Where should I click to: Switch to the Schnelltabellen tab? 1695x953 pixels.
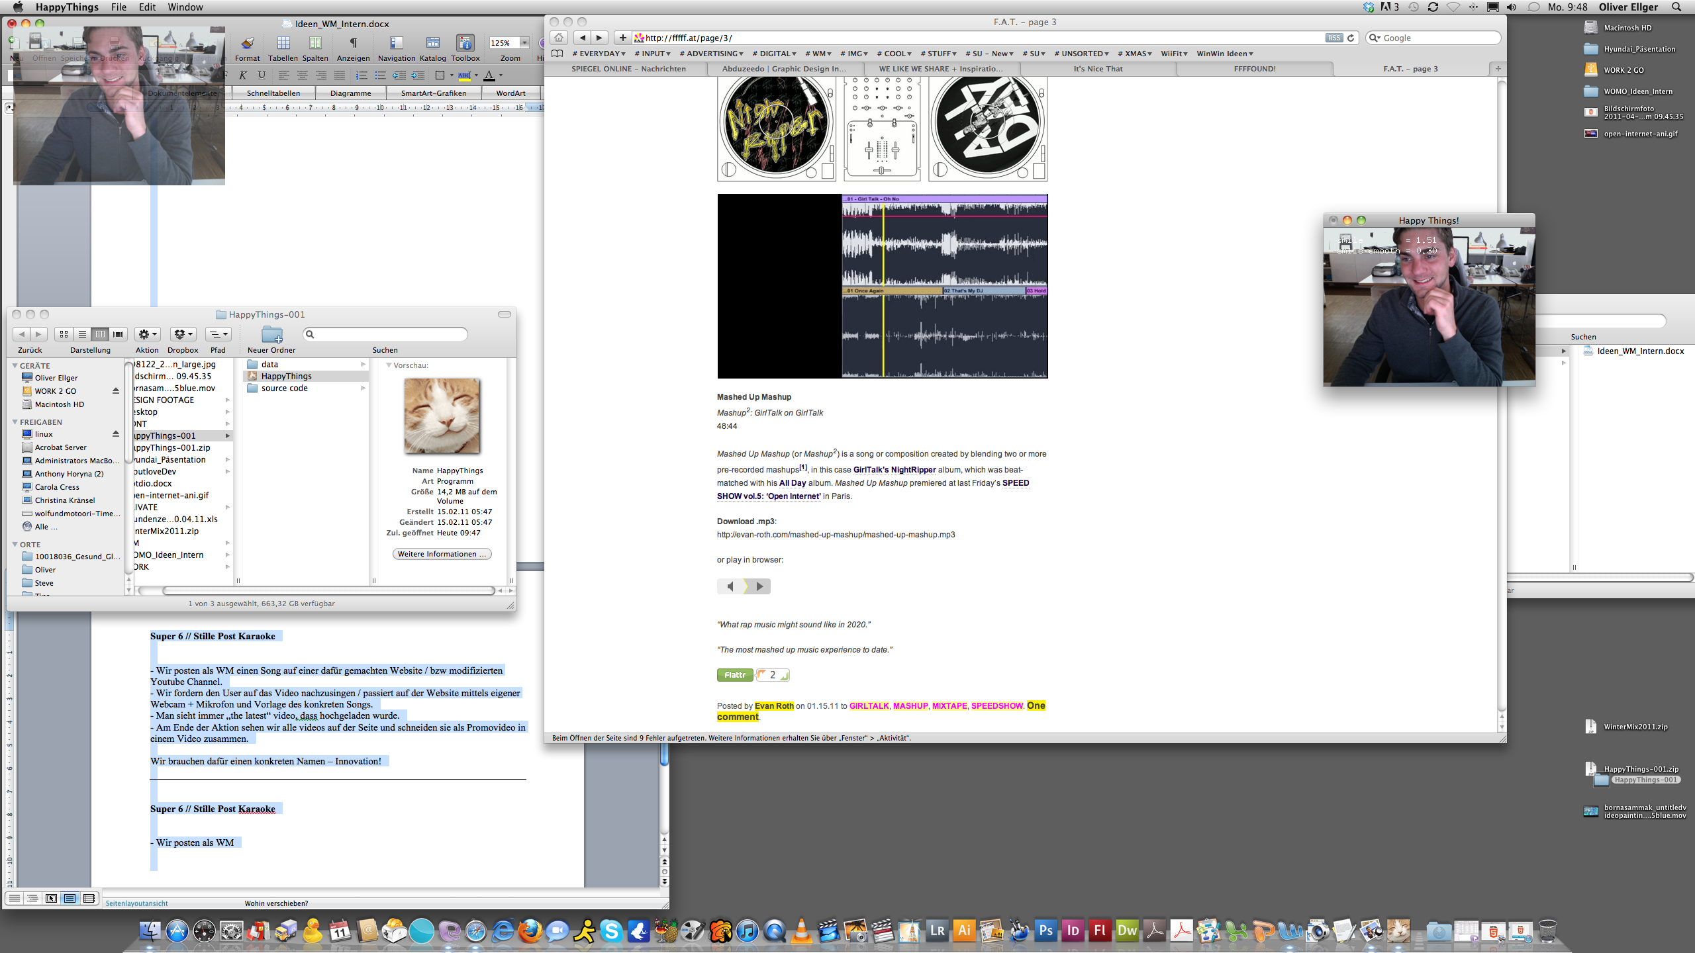[x=273, y=93]
